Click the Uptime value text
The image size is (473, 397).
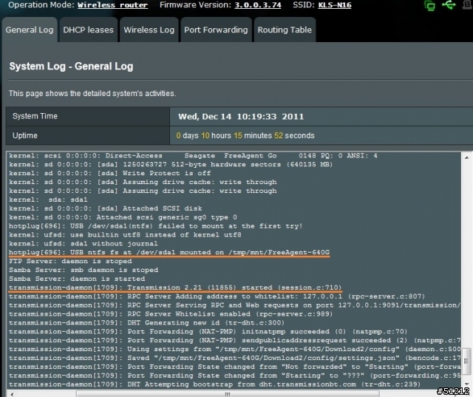tap(235, 135)
